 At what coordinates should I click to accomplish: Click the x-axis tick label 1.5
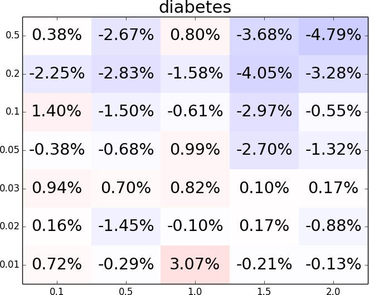tap(264, 291)
